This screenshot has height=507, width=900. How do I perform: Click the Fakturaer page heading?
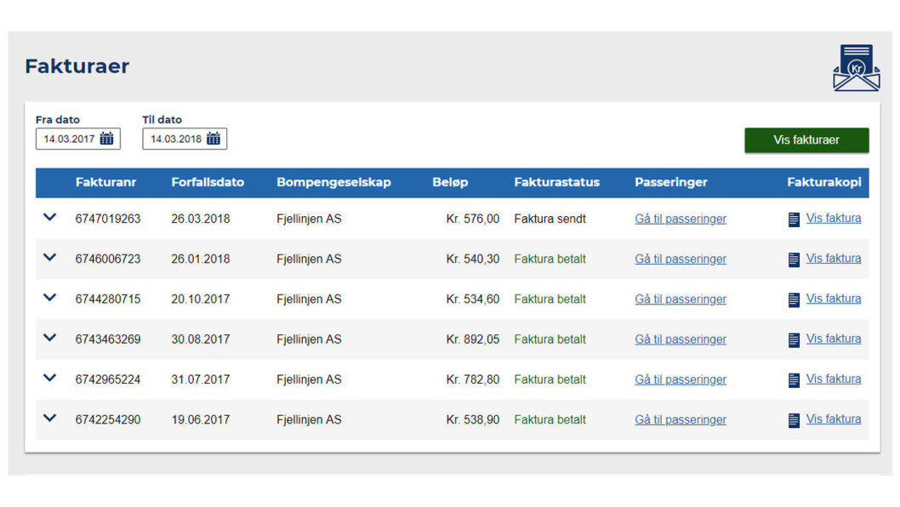point(77,66)
